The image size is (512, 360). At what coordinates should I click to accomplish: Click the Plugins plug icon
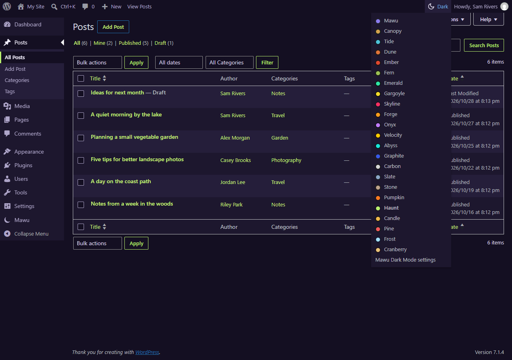click(7, 165)
